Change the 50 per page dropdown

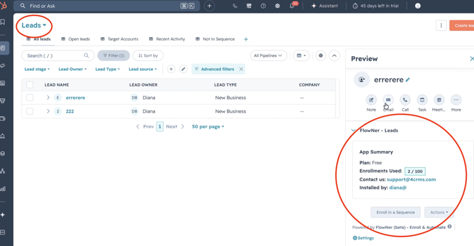(x=208, y=126)
